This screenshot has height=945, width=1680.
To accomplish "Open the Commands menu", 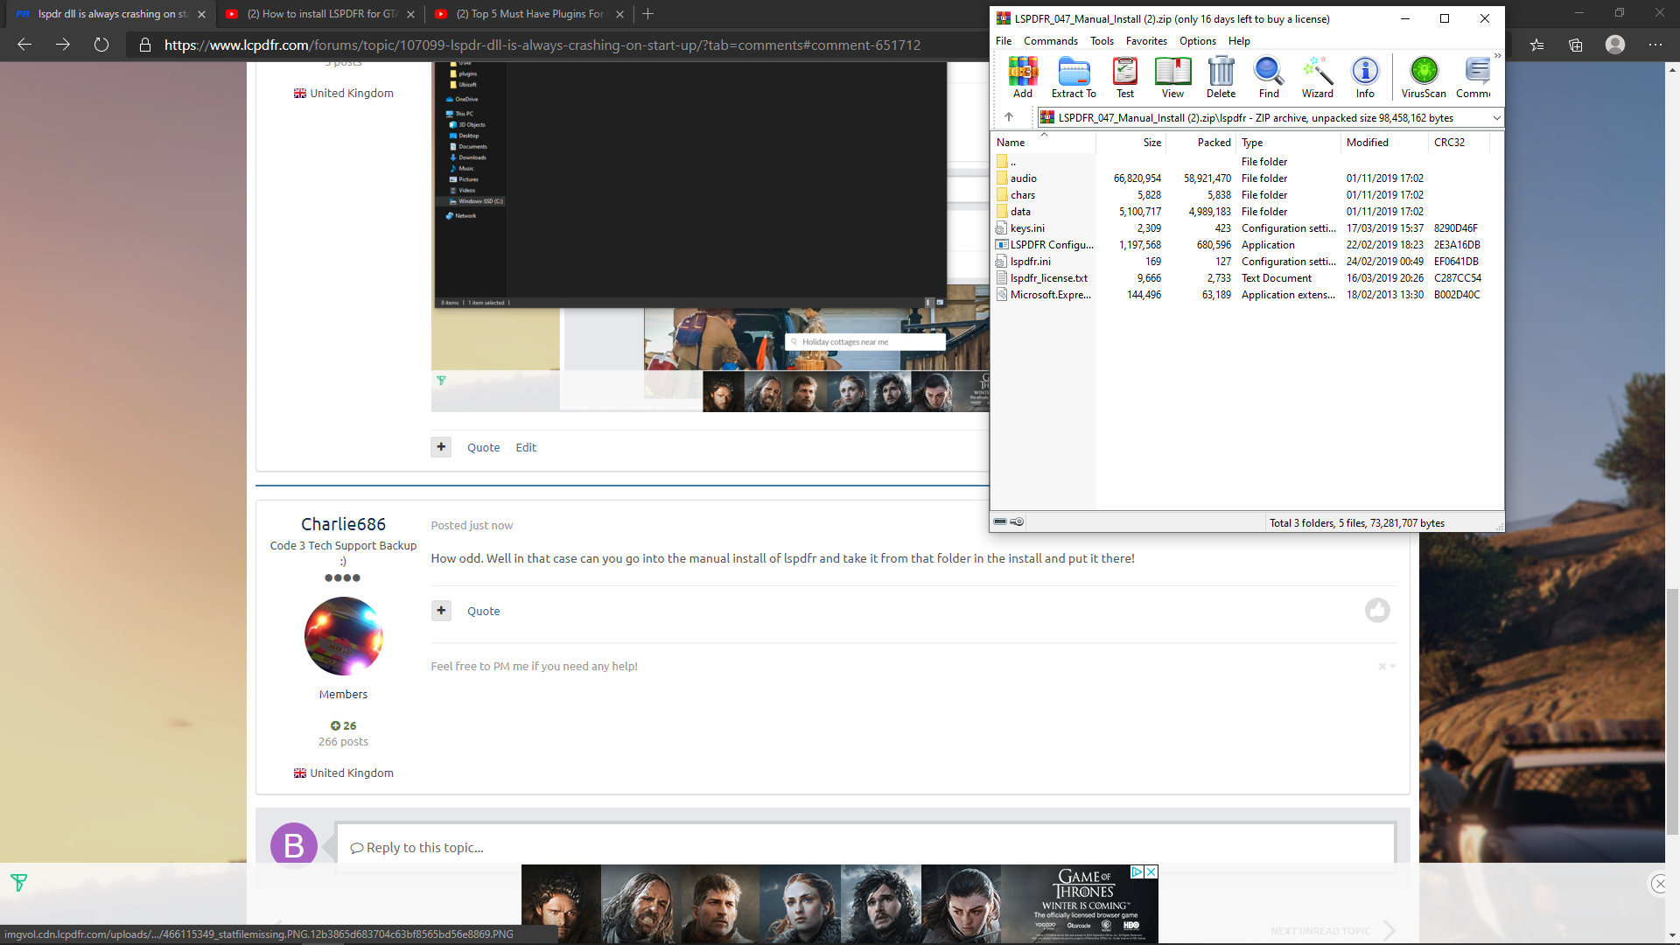I will (1050, 41).
